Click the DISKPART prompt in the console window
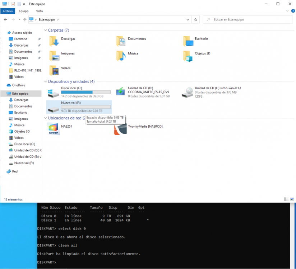The width and height of the screenshot is (296, 269). pos(47,262)
